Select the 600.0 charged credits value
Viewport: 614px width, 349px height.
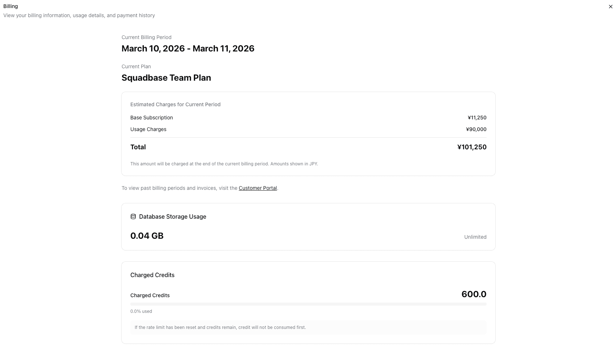[473, 294]
